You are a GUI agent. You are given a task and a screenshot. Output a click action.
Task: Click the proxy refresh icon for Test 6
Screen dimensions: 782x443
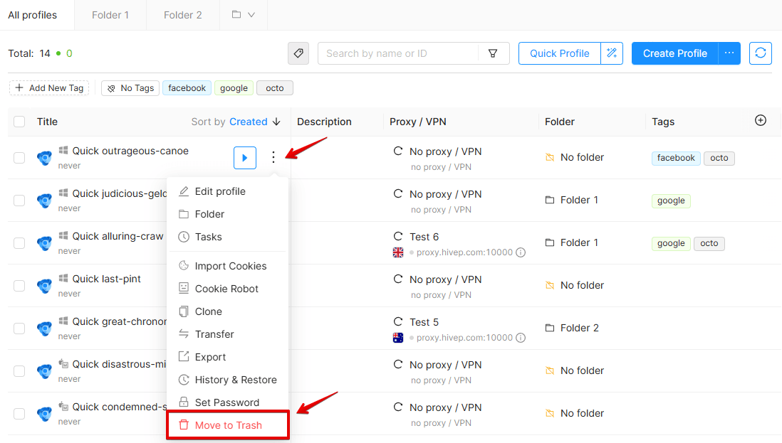point(398,236)
